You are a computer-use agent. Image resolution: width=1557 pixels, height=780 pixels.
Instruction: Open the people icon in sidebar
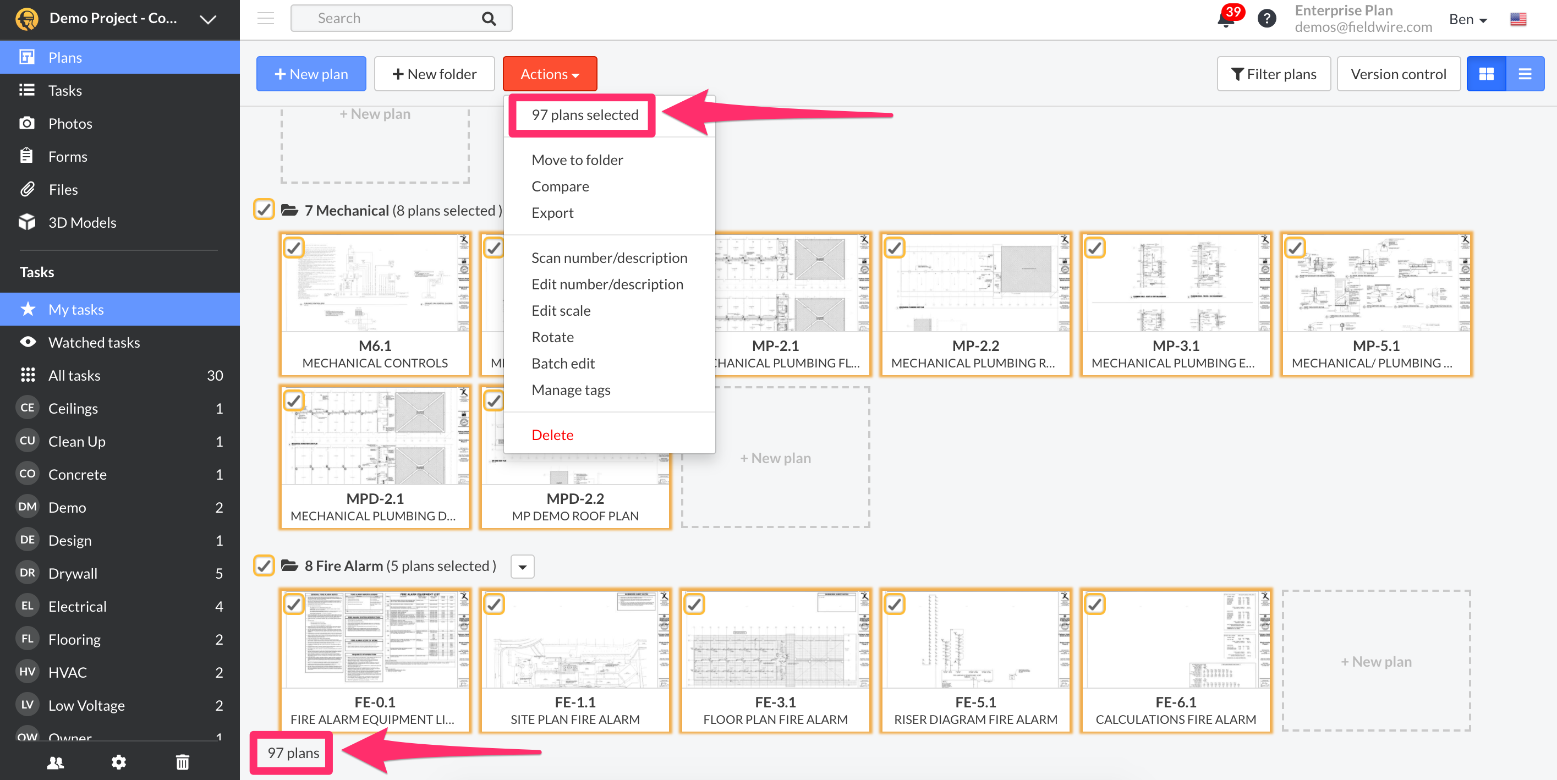pos(56,762)
